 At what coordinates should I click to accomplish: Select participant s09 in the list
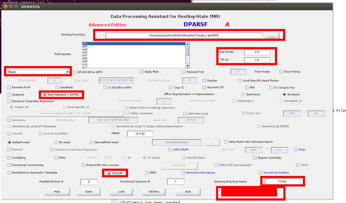point(134,61)
